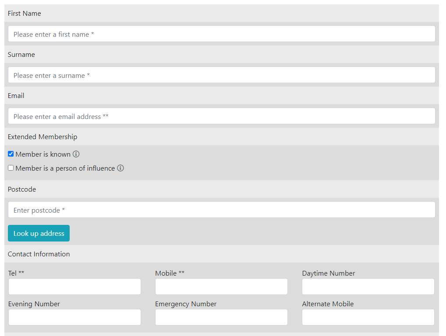Screen dimensions: 446x336
Task: Click into the surname text box
Action: pos(221,75)
